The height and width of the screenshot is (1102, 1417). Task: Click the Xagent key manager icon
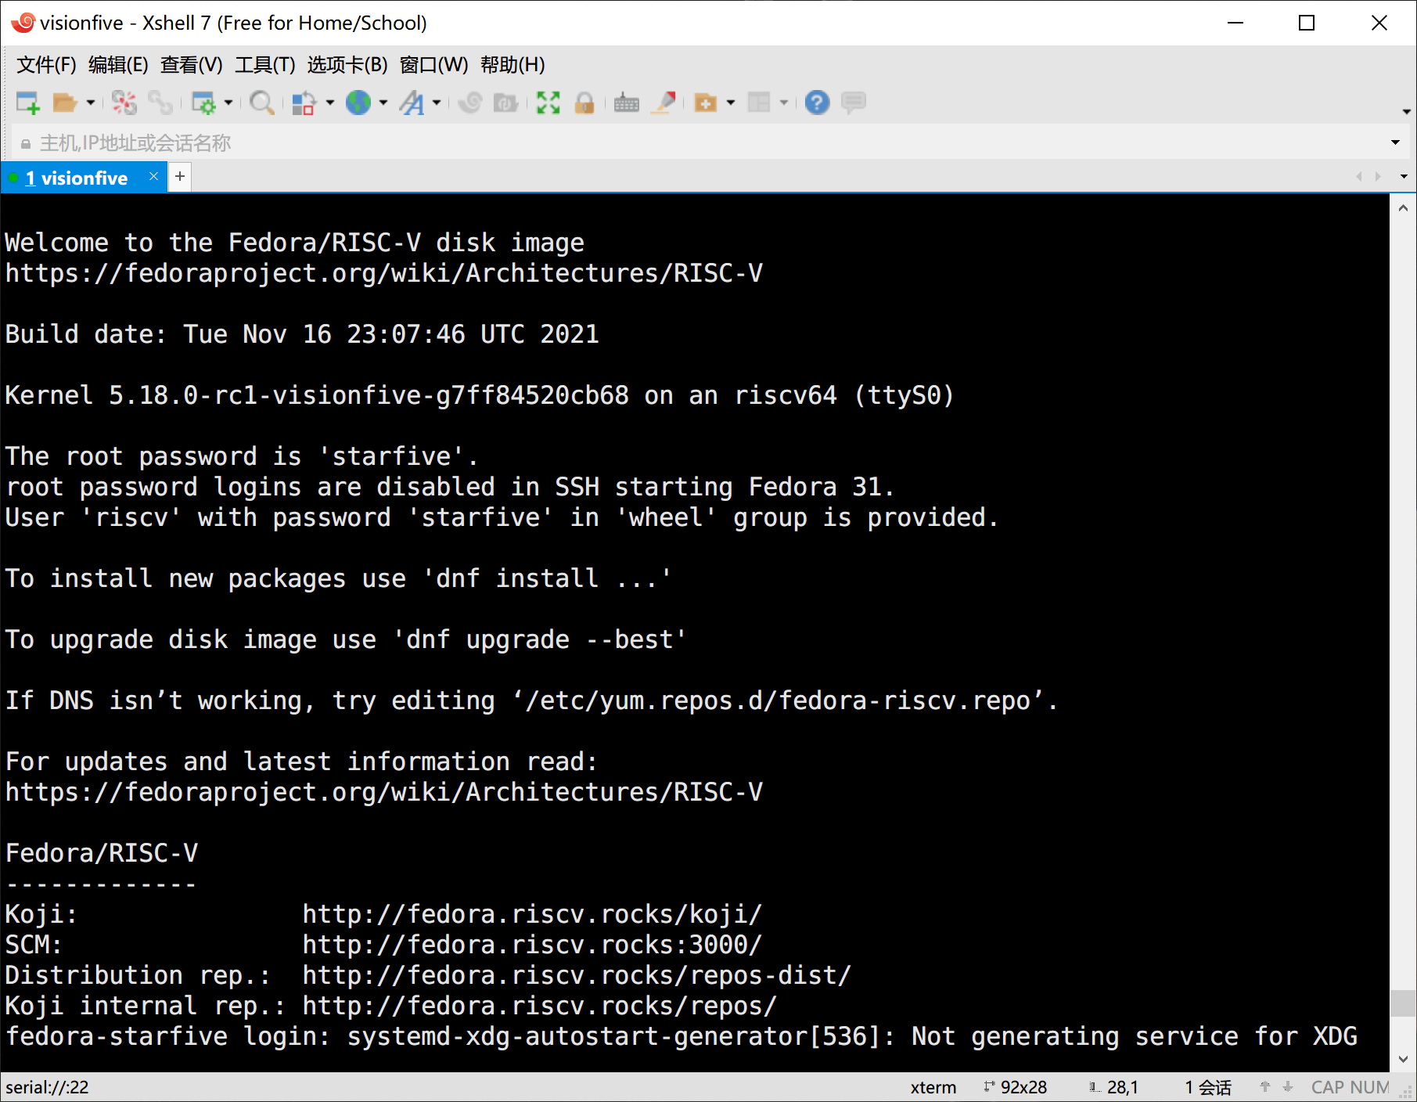click(506, 103)
